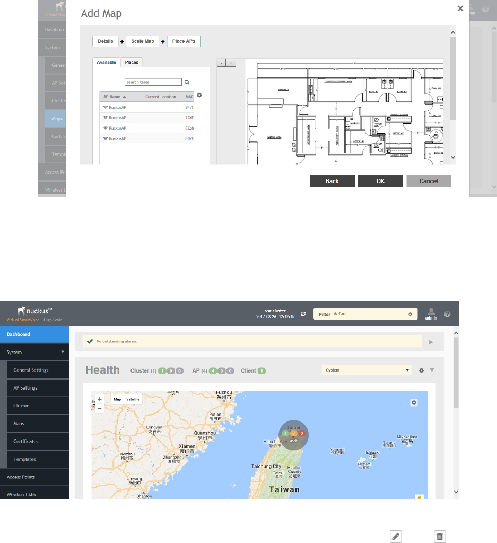
Task: Click the search magnifier in Add Map
Action: [x=187, y=82]
